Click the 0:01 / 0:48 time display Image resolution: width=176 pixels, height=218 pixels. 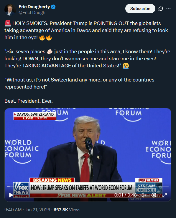click(x=125, y=195)
